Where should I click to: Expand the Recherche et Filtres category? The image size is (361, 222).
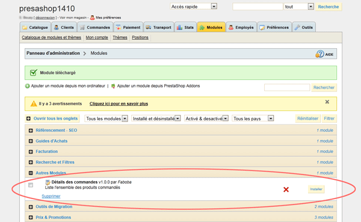31,162
